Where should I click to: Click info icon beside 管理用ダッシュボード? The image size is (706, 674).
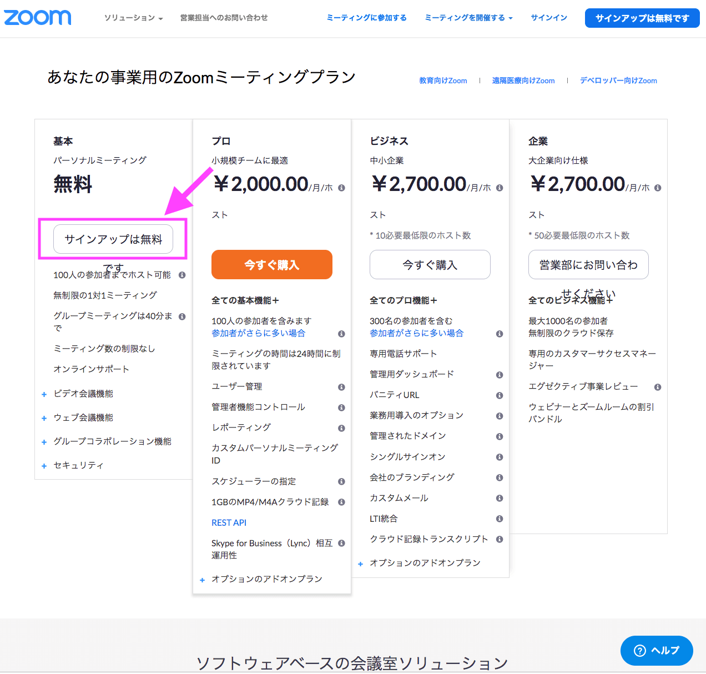click(x=500, y=375)
